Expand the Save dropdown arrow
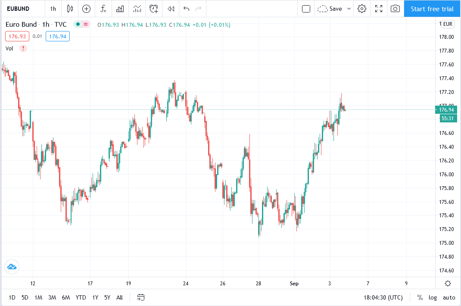Image resolution: width=461 pixels, height=306 pixels. coord(349,9)
